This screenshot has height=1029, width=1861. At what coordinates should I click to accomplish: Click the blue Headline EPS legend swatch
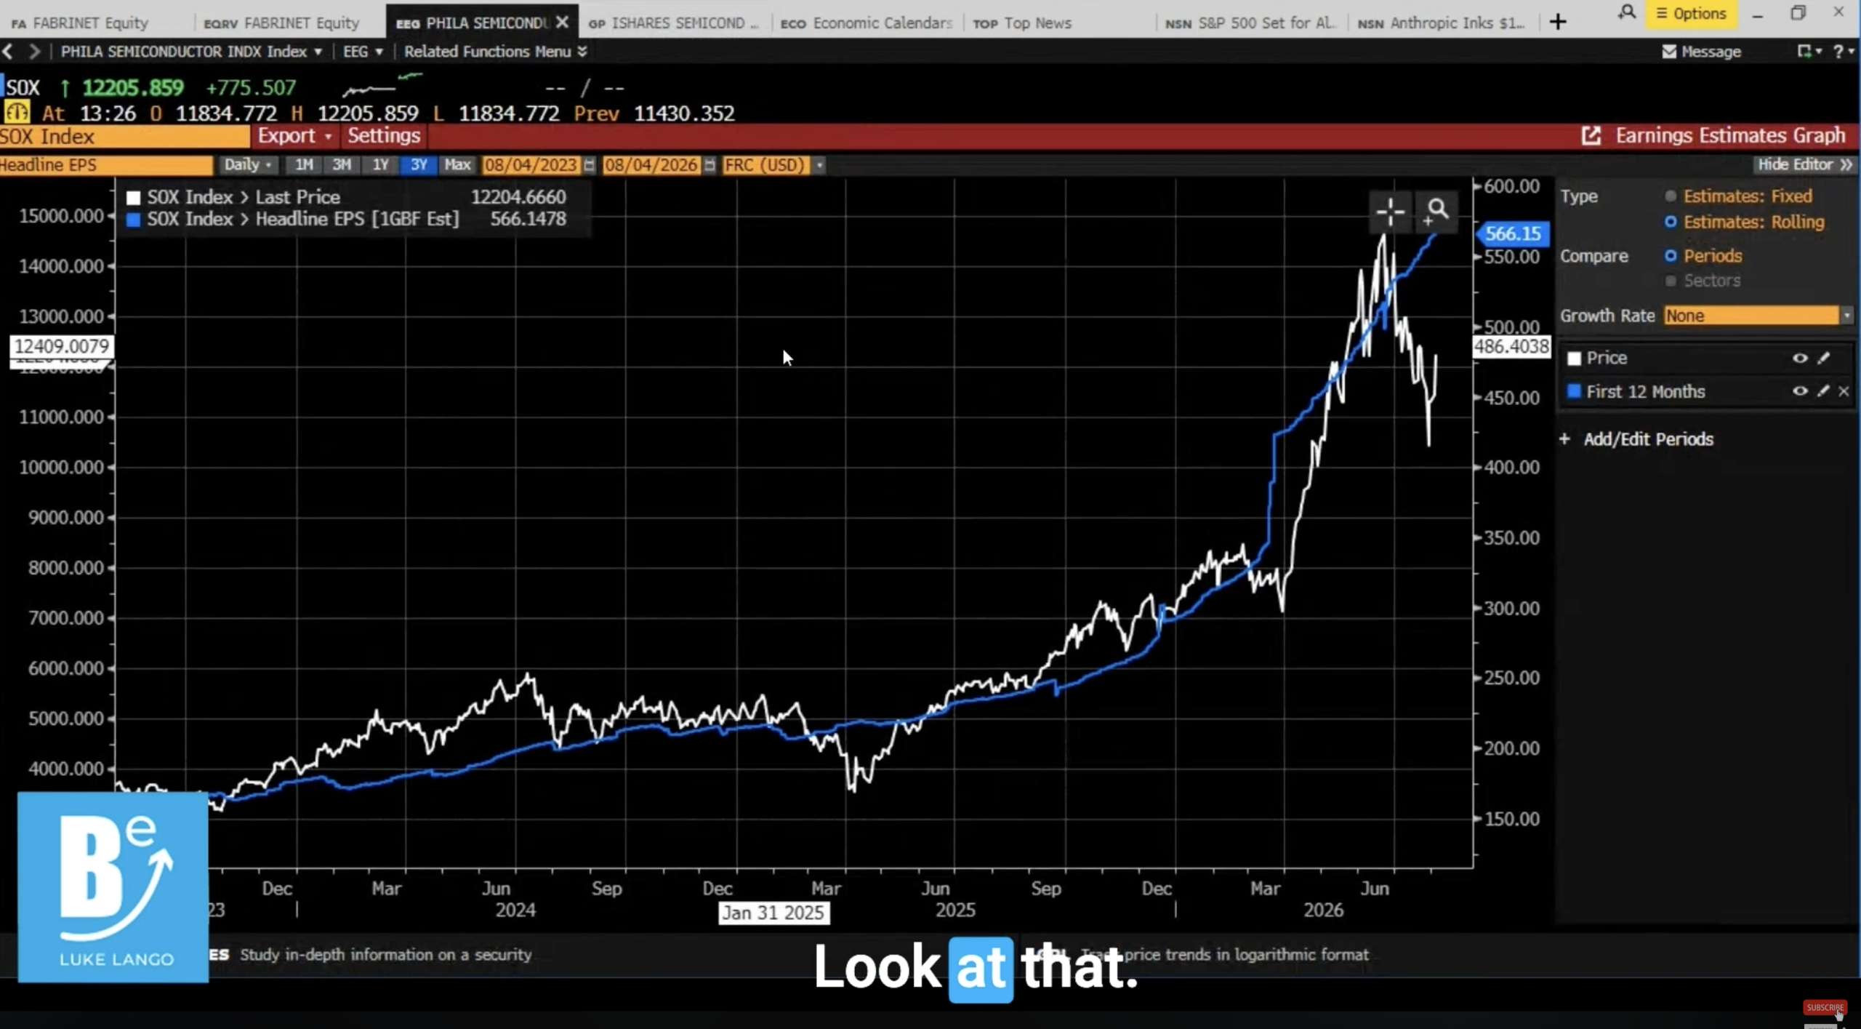tap(133, 220)
